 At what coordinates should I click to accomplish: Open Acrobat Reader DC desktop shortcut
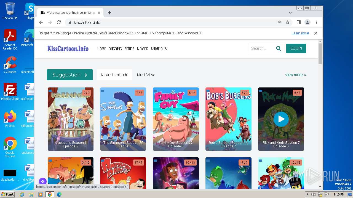pyautogui.click(x=10, y=40)
